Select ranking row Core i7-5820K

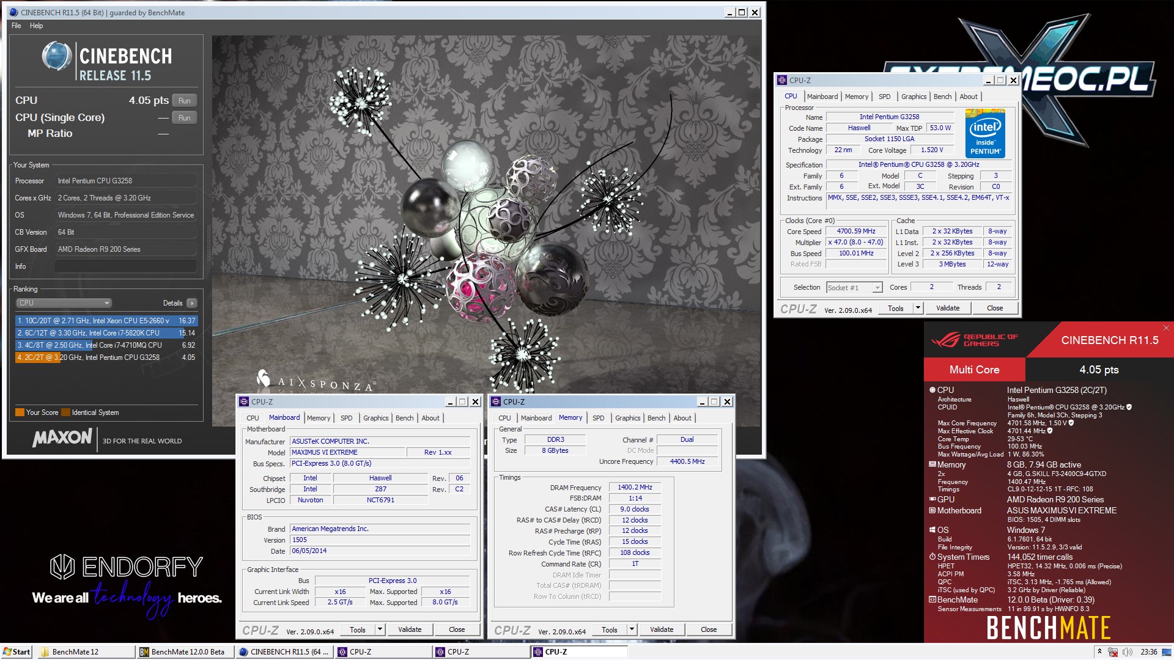[x=106, y=333]
